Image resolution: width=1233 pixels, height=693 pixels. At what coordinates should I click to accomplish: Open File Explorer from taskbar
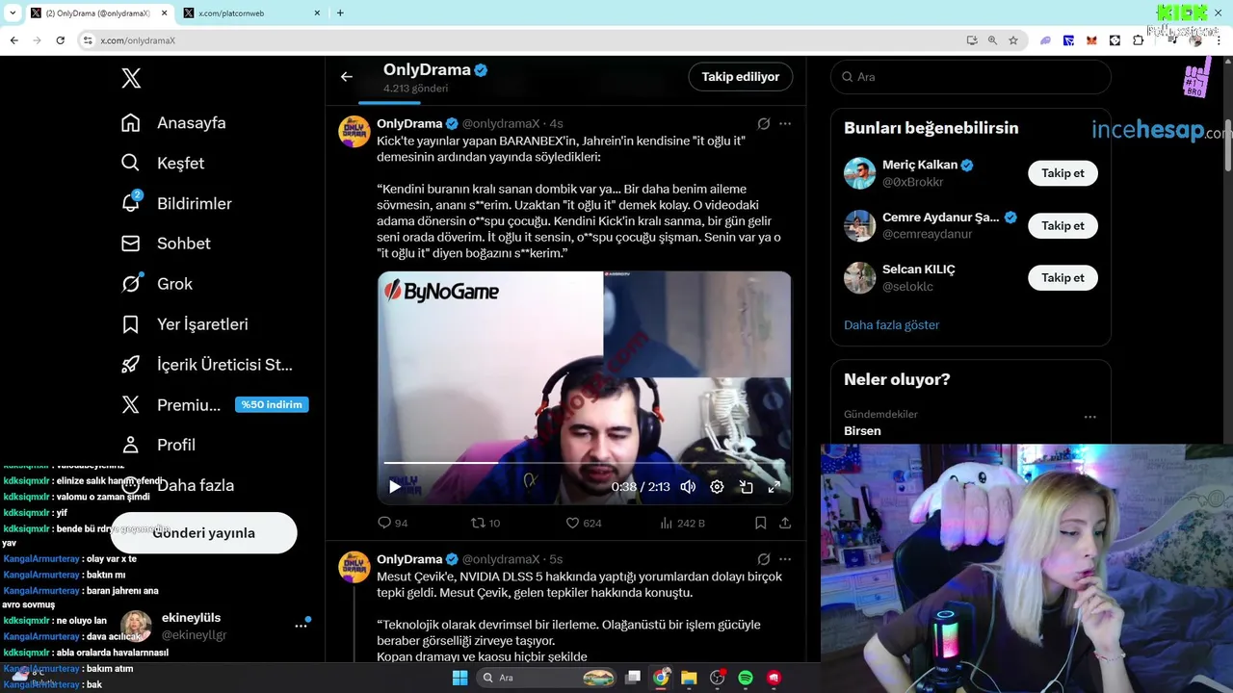pos(689,678)
